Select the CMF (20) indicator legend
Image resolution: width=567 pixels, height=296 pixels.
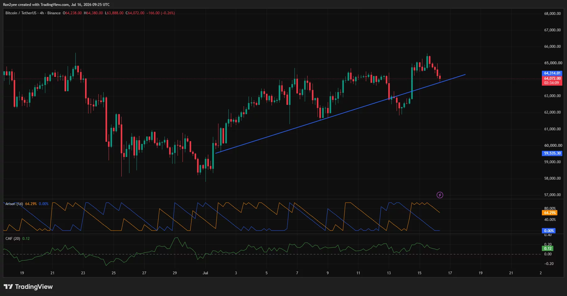pos(13,239)
